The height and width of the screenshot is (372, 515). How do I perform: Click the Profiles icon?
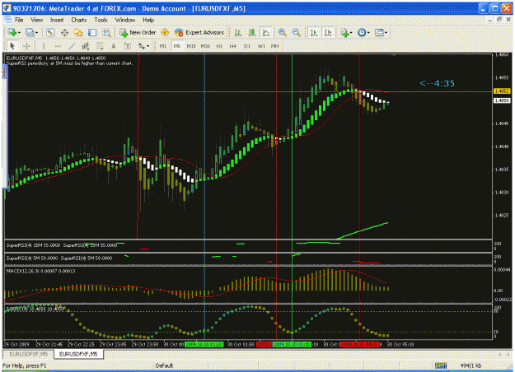(x=30, y=32)
